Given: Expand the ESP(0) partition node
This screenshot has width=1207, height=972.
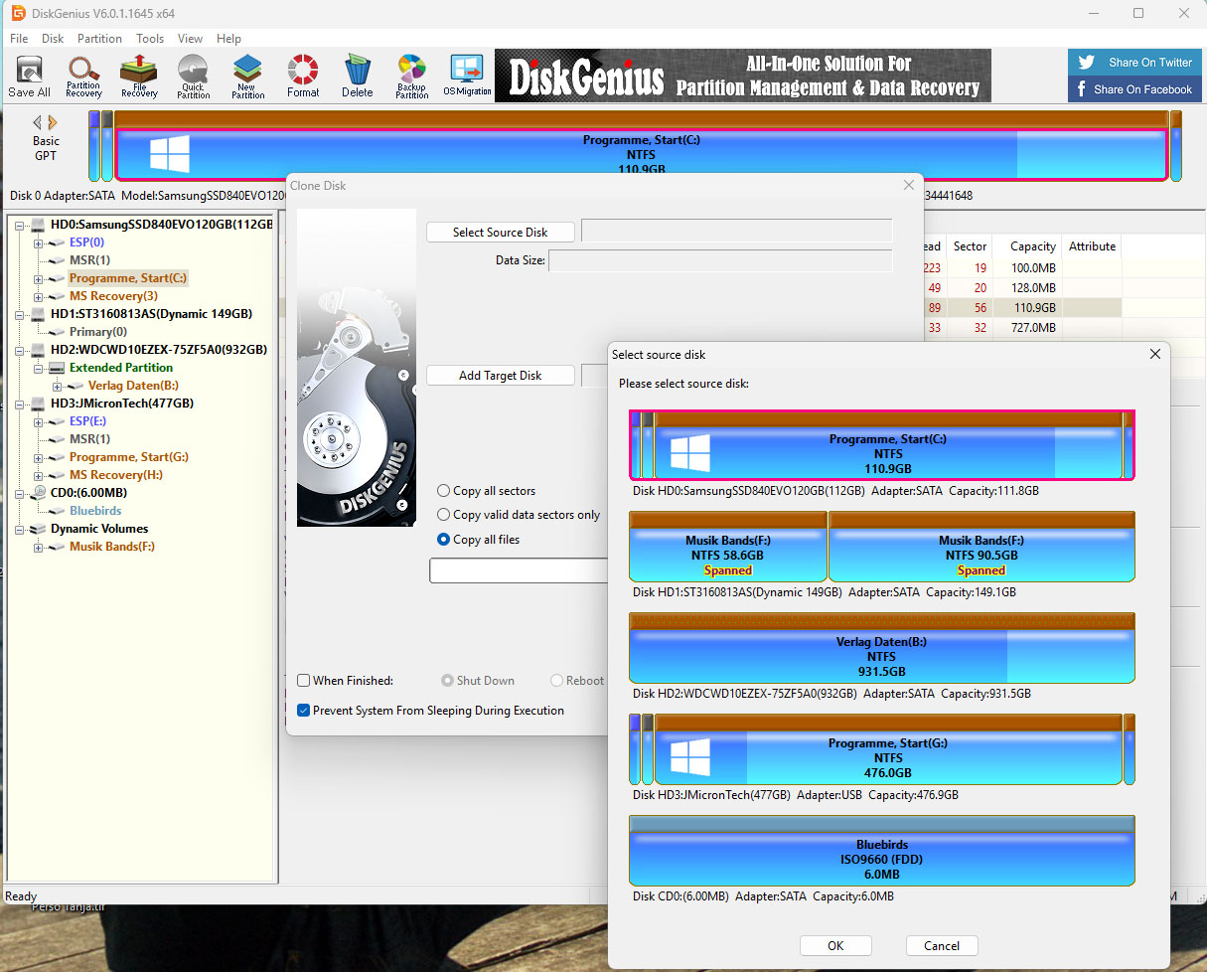Looking at the screenshot, I should click(38, 243).
